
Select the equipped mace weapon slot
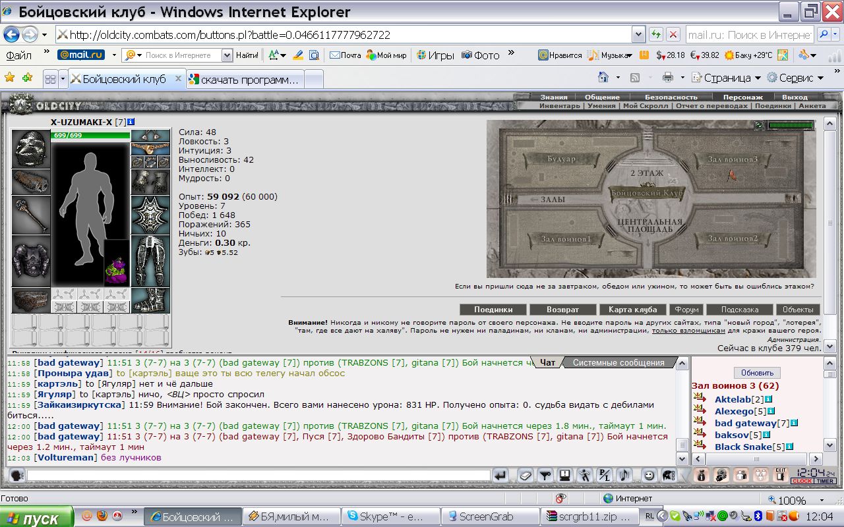pos(32,215)
